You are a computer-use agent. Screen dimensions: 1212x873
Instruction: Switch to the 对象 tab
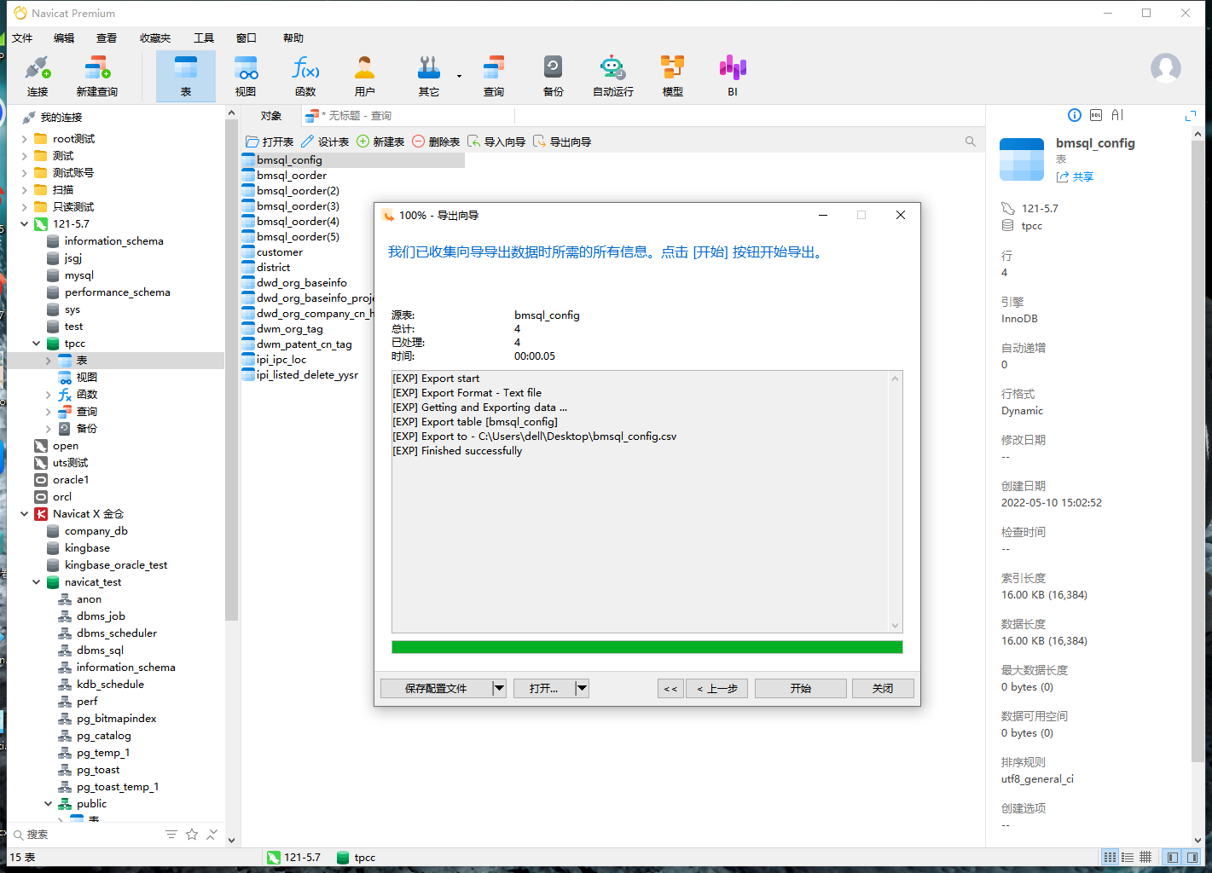271,116
